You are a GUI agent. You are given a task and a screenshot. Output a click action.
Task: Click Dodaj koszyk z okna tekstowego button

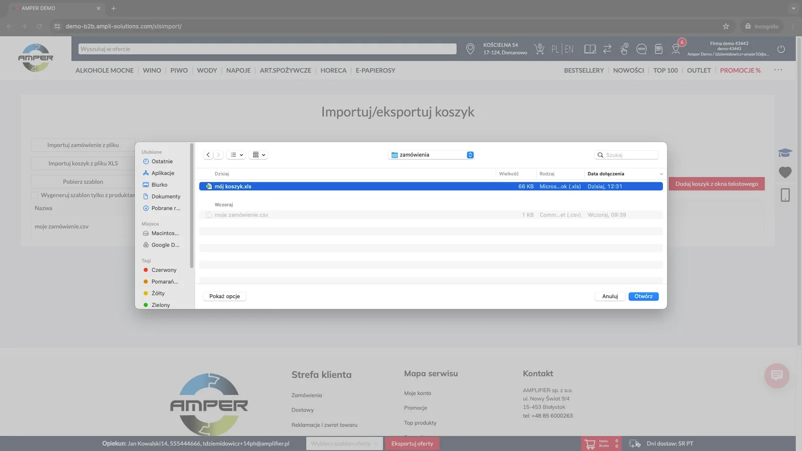point(717,184)
